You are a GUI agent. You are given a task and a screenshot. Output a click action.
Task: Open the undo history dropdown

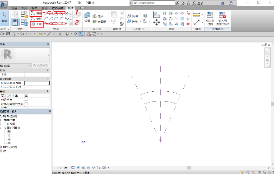click(x=26, y=34)
